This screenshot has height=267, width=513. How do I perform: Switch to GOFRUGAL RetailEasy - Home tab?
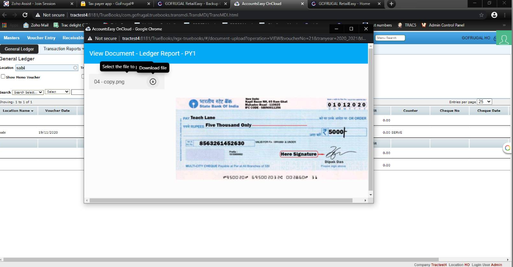point(344,4)
